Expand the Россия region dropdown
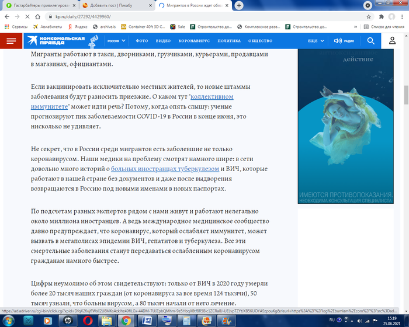Image resolution: width=409 pixels, height=327 pixels. click(116, 41)
